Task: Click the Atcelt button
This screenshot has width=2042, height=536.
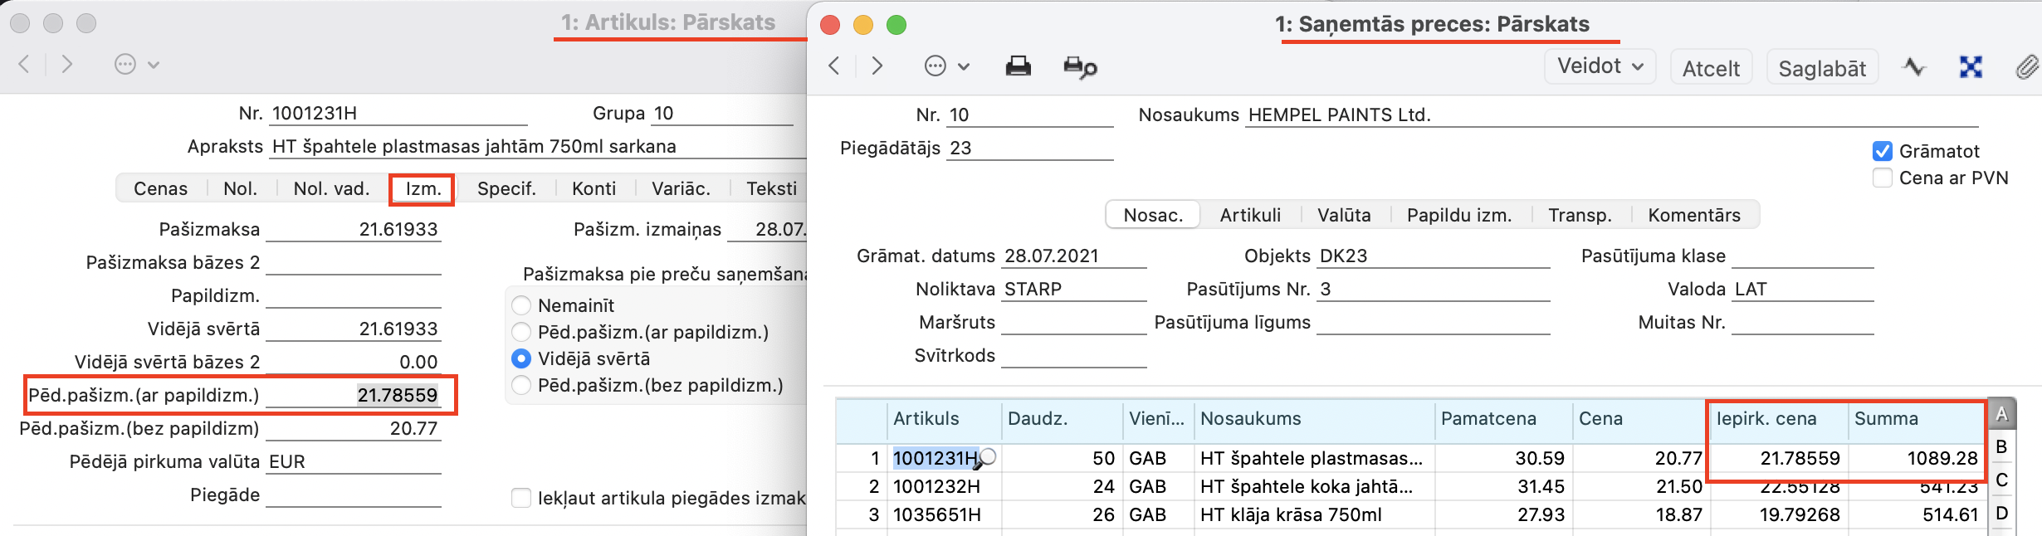Action: 1711,68
